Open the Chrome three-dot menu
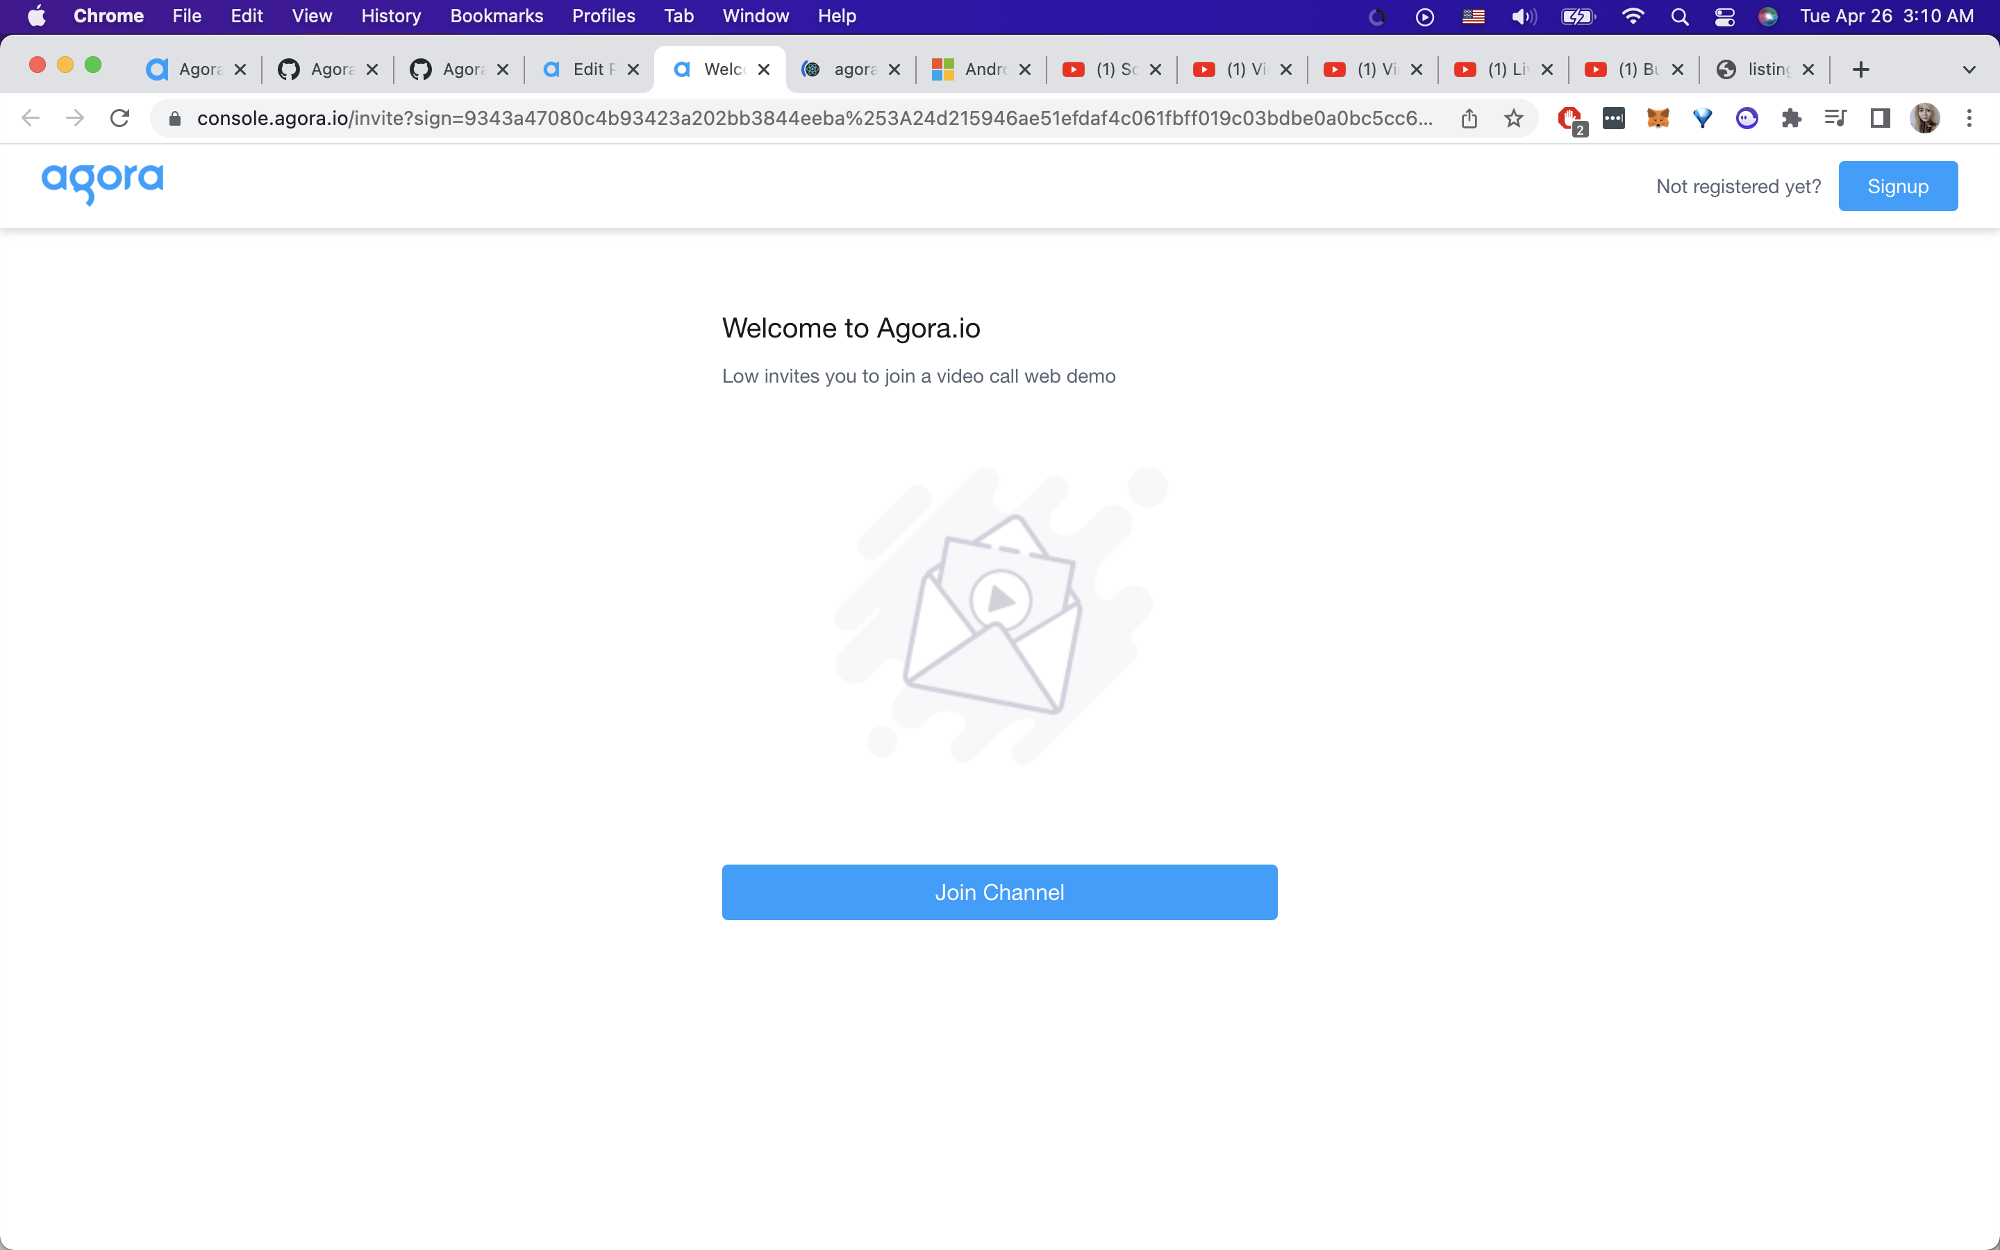 coord(1969,118)
